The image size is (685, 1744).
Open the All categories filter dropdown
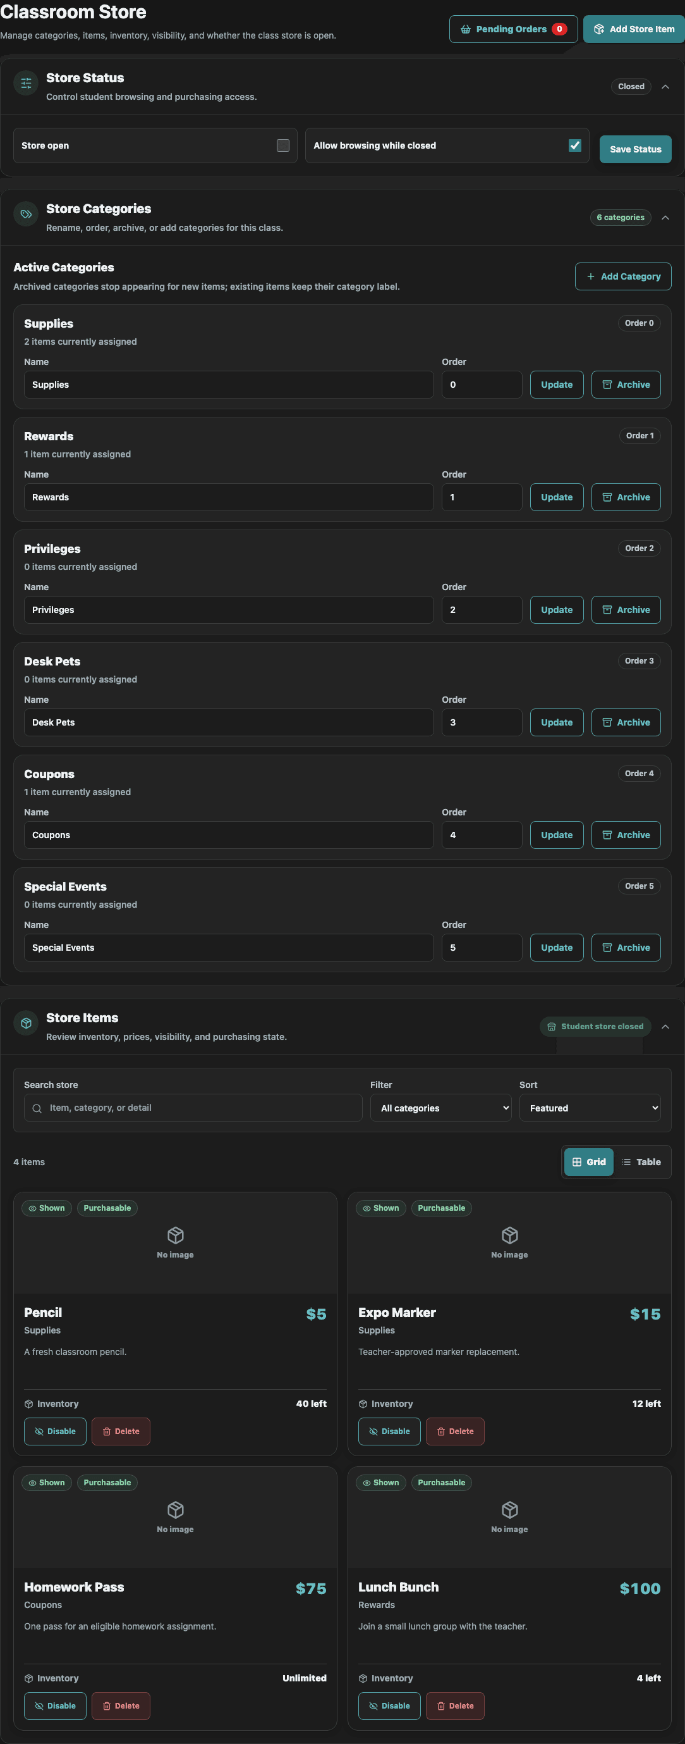click(x=441, y=1108)
